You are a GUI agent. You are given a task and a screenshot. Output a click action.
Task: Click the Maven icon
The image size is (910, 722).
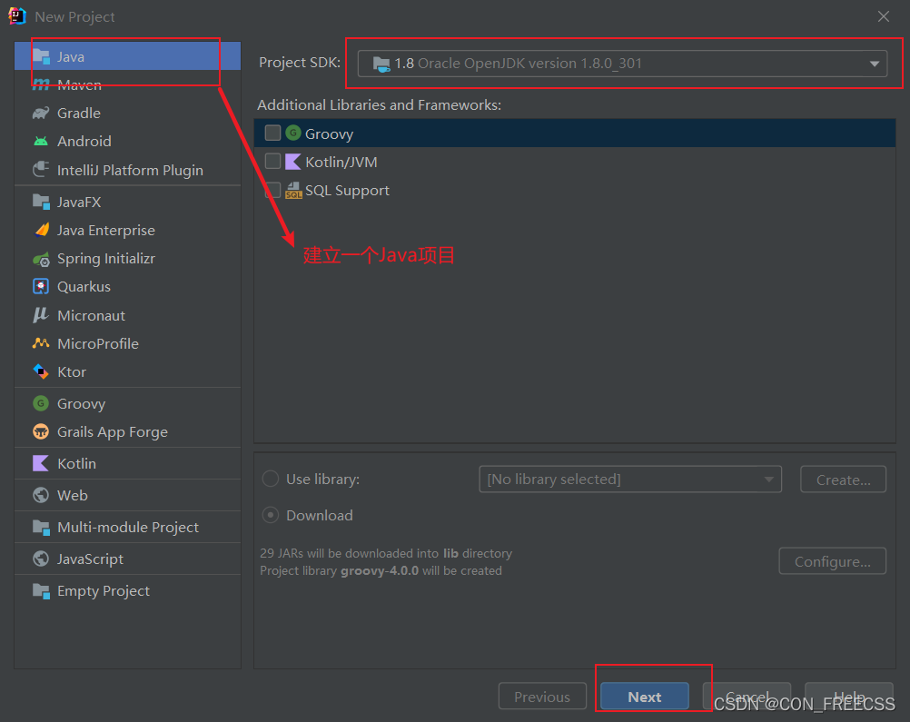point(41,84)
